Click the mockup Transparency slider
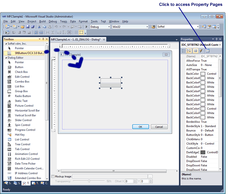 pos(89,181)
